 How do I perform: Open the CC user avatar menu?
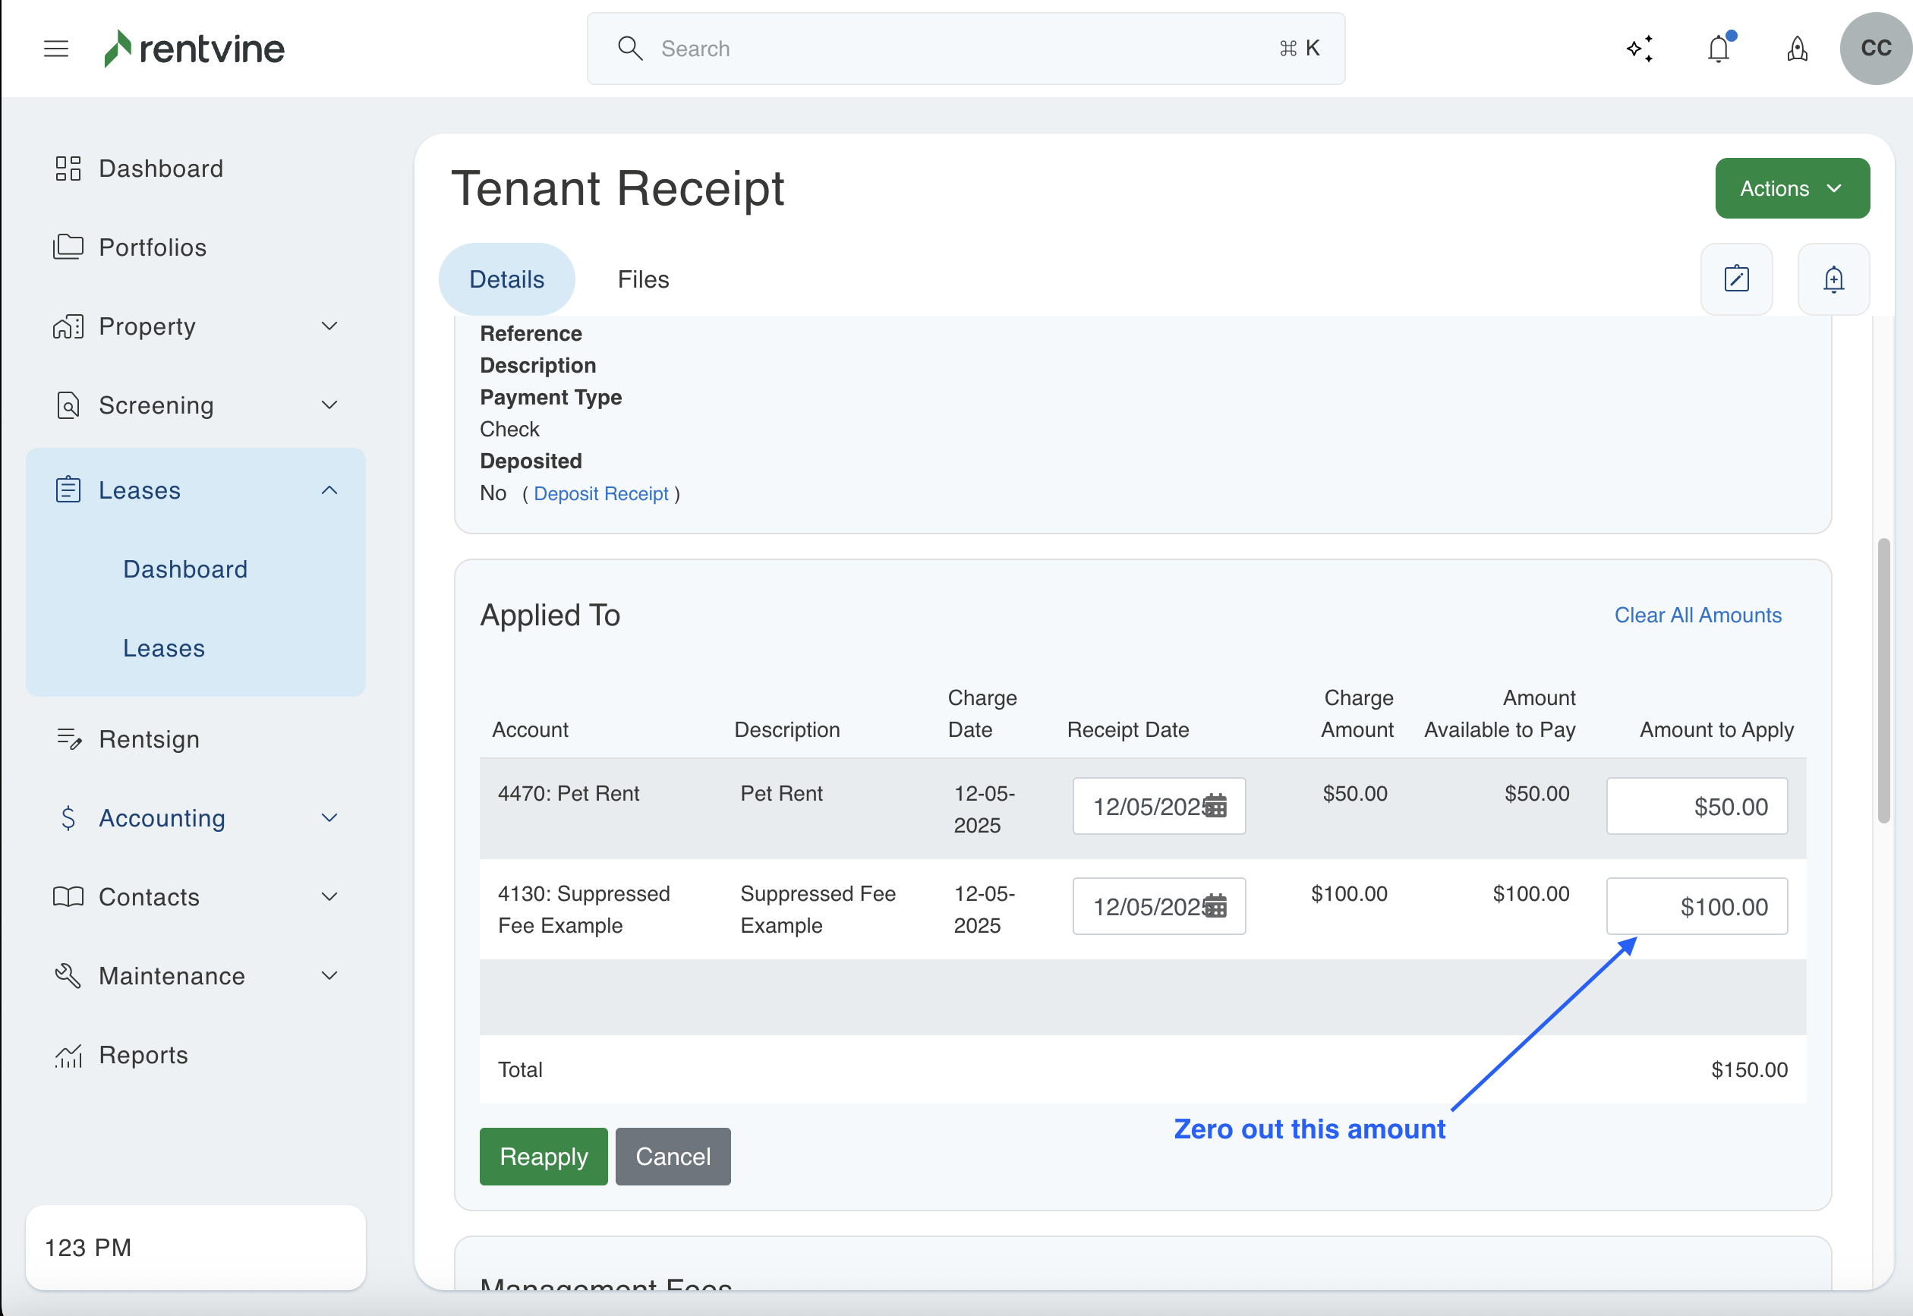(1875, 49)
